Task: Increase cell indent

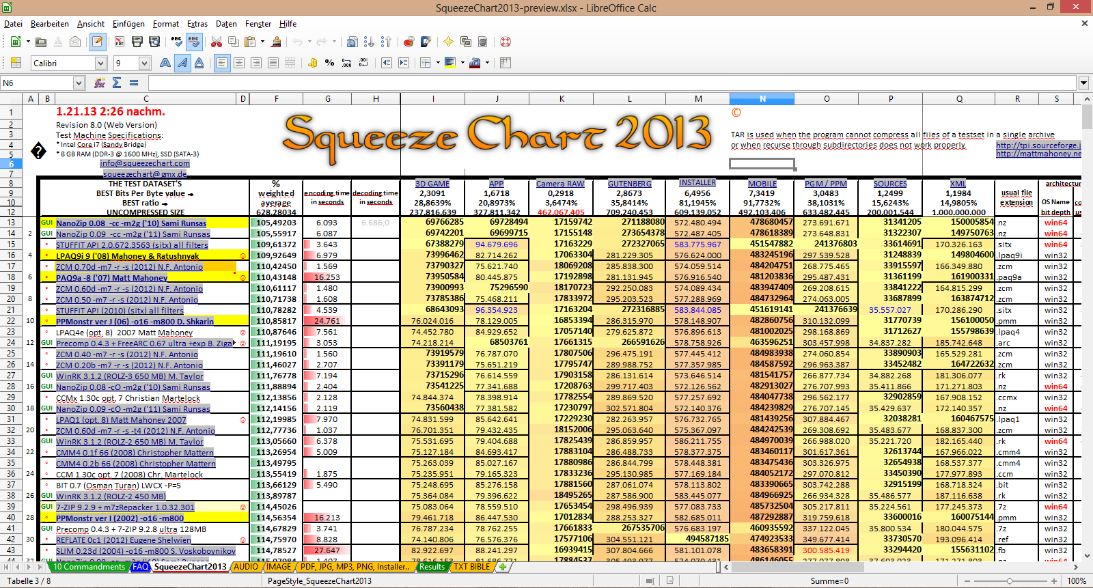Action: click(404, 63)
